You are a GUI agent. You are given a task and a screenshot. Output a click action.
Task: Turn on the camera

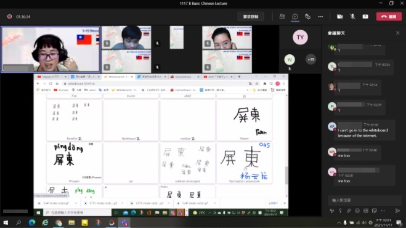click(339, 17)
